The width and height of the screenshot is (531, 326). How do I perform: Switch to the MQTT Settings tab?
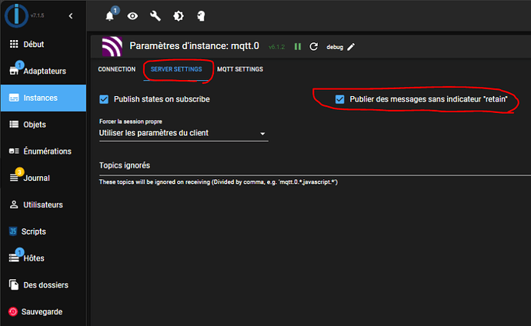point(239,69)
